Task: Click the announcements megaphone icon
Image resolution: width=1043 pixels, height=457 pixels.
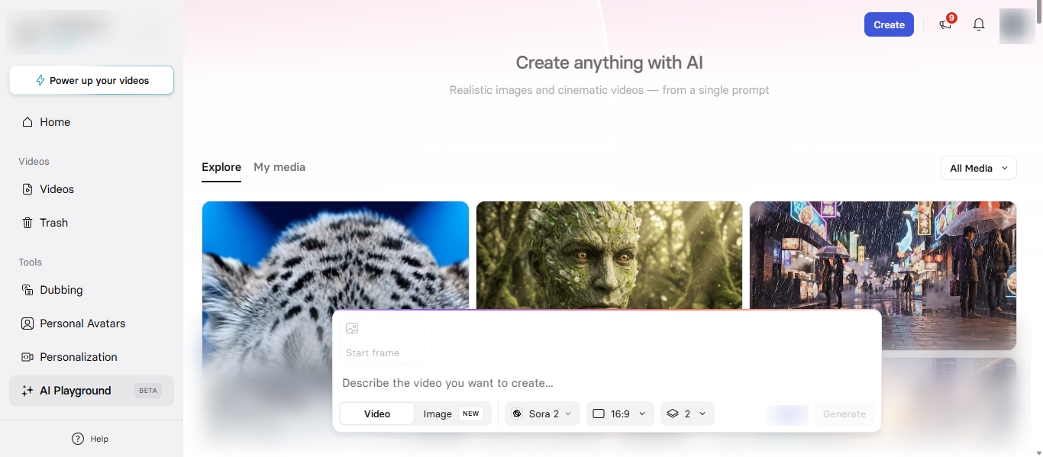Action: (945, 24)
